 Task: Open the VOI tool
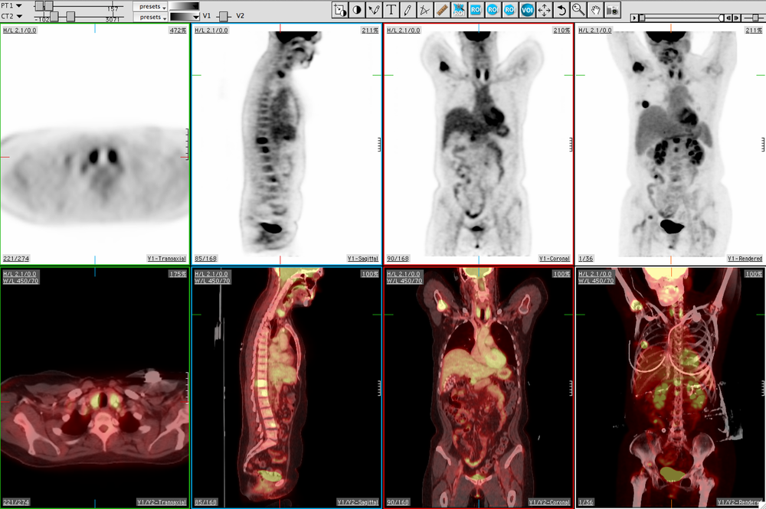(528, 10)
